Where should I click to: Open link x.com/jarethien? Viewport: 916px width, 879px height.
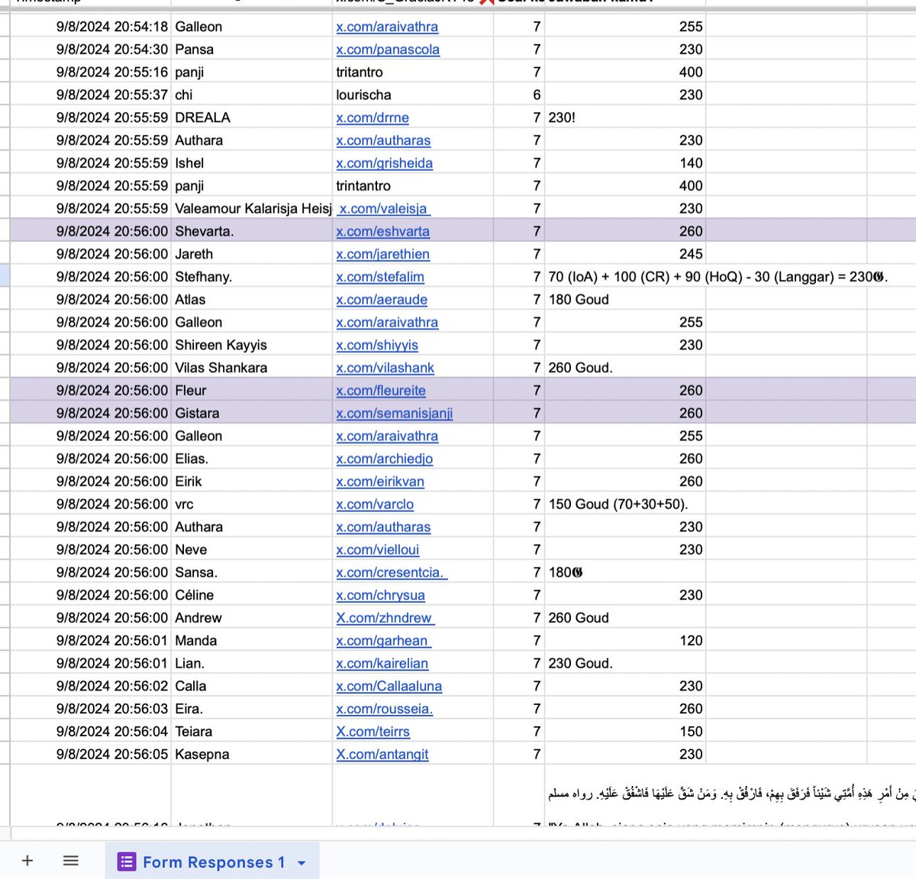(382, 254)
